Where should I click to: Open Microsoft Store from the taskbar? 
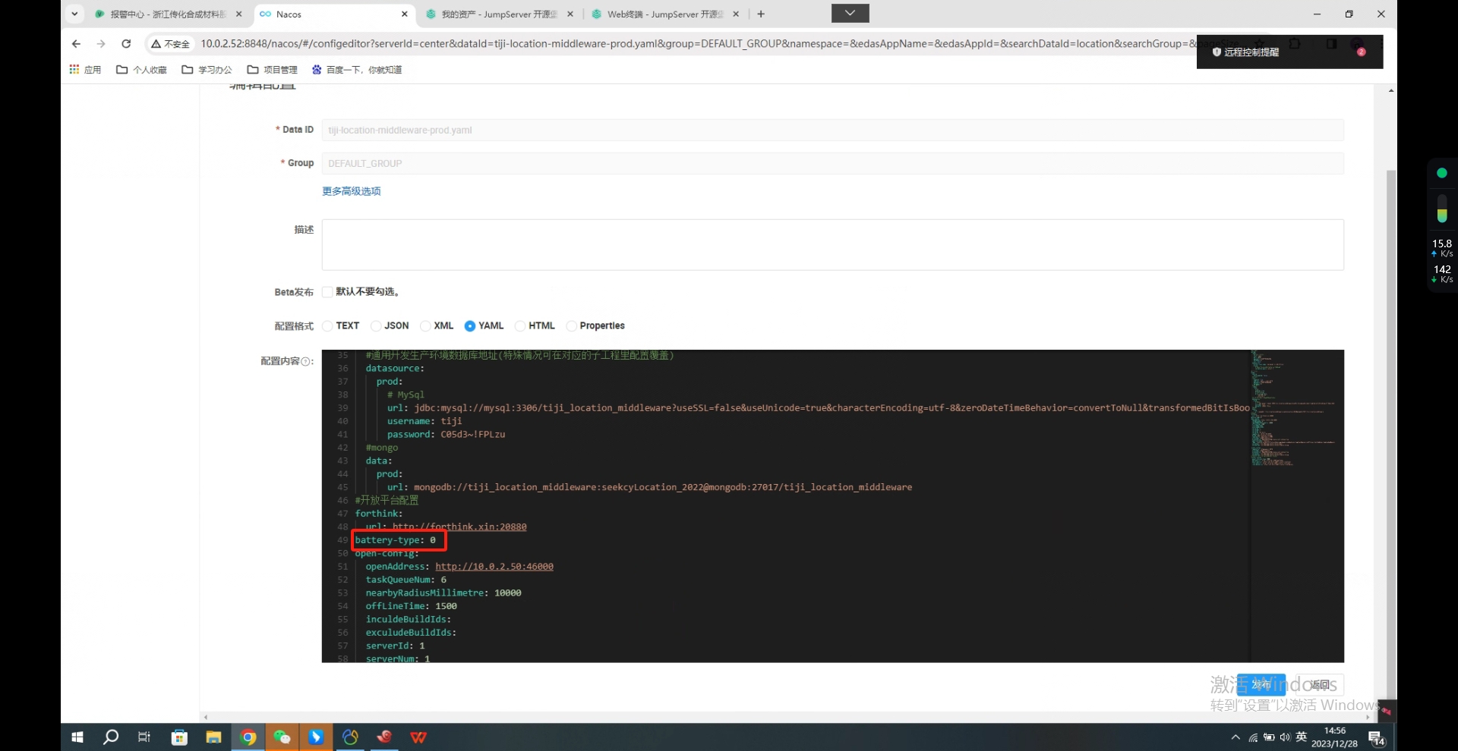coord(179,737)
